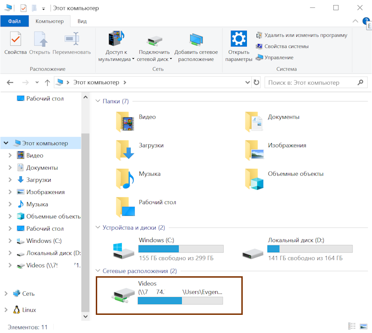Click the up-arrow navigation button

pyautogui.click(x=47, y=83)
